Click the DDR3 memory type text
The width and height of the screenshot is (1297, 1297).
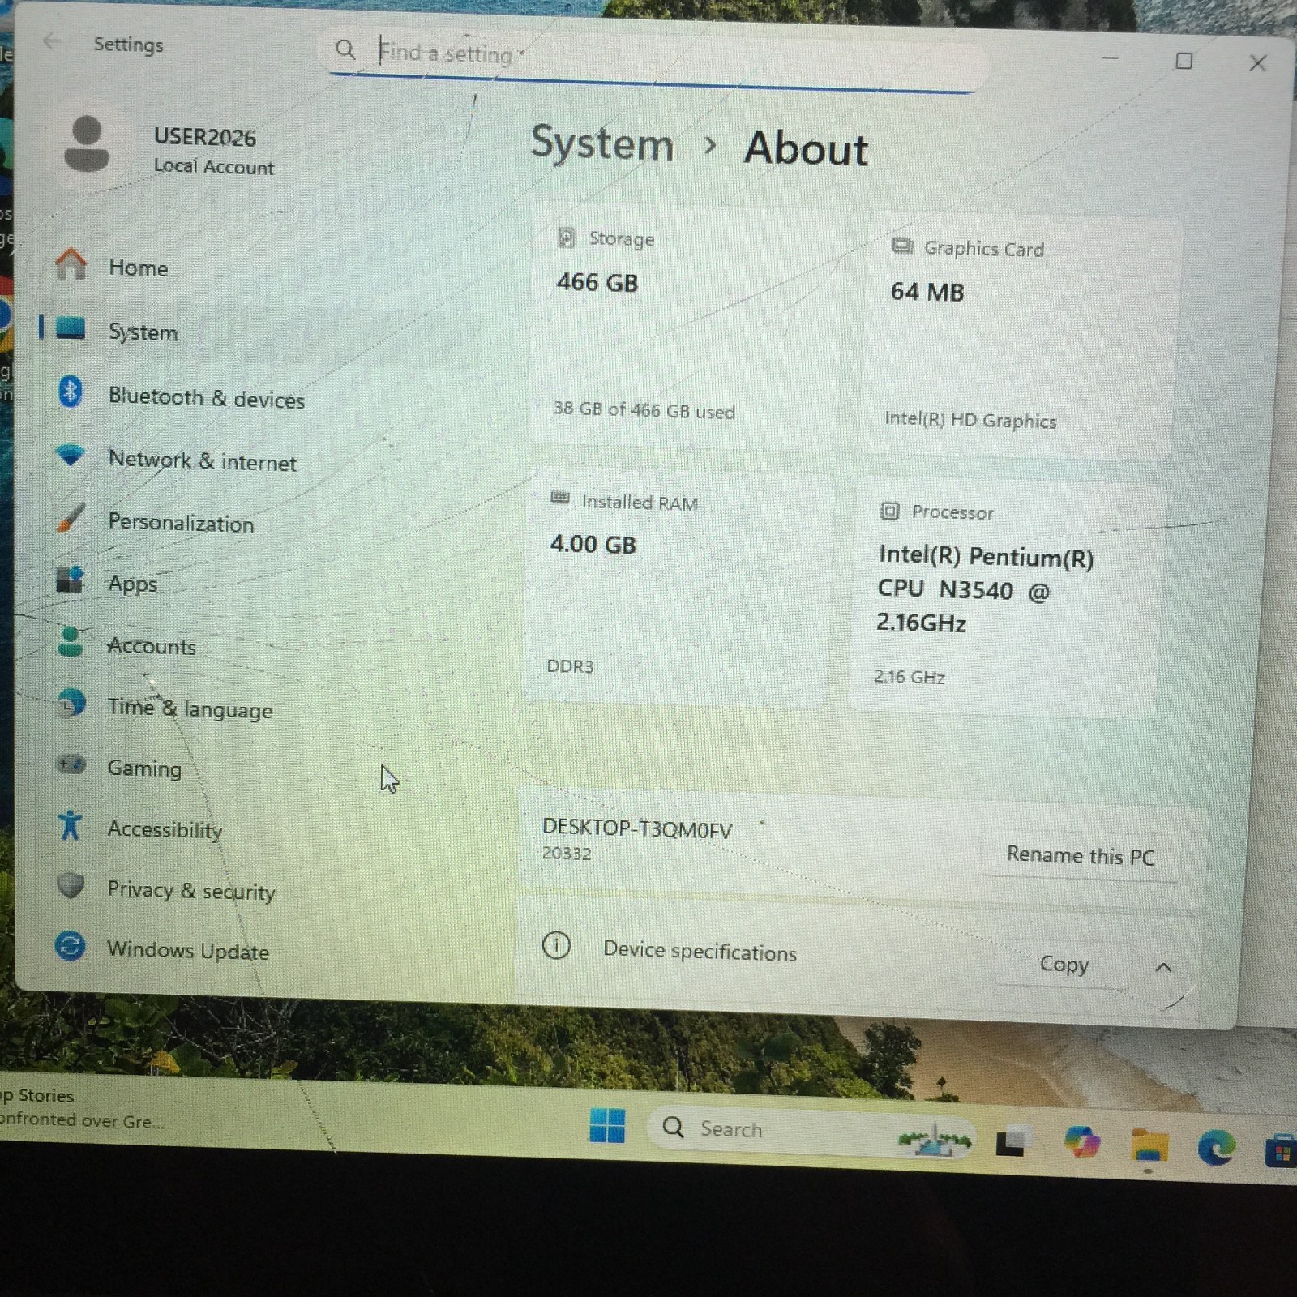(x=570, y=666)
